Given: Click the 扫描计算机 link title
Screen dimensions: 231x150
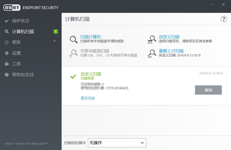Looking at the screenshot, I should 90,37.
